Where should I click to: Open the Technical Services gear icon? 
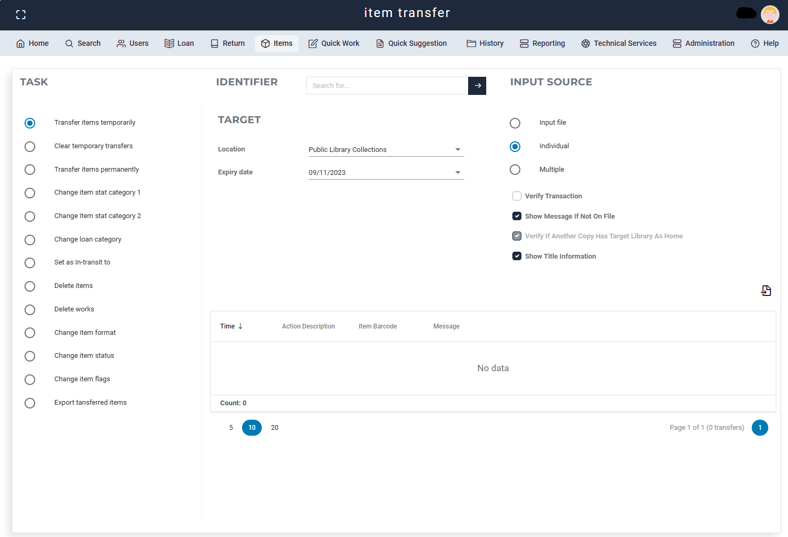tap(585, 43)
